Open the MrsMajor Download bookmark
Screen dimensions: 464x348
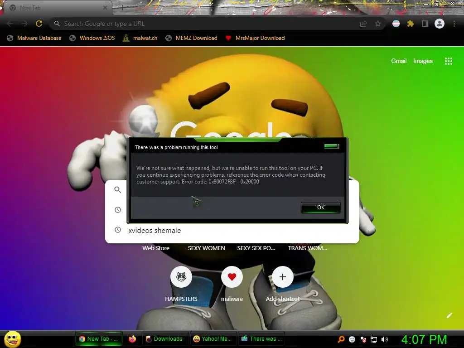pyautogui.click(x=255, y=38)
